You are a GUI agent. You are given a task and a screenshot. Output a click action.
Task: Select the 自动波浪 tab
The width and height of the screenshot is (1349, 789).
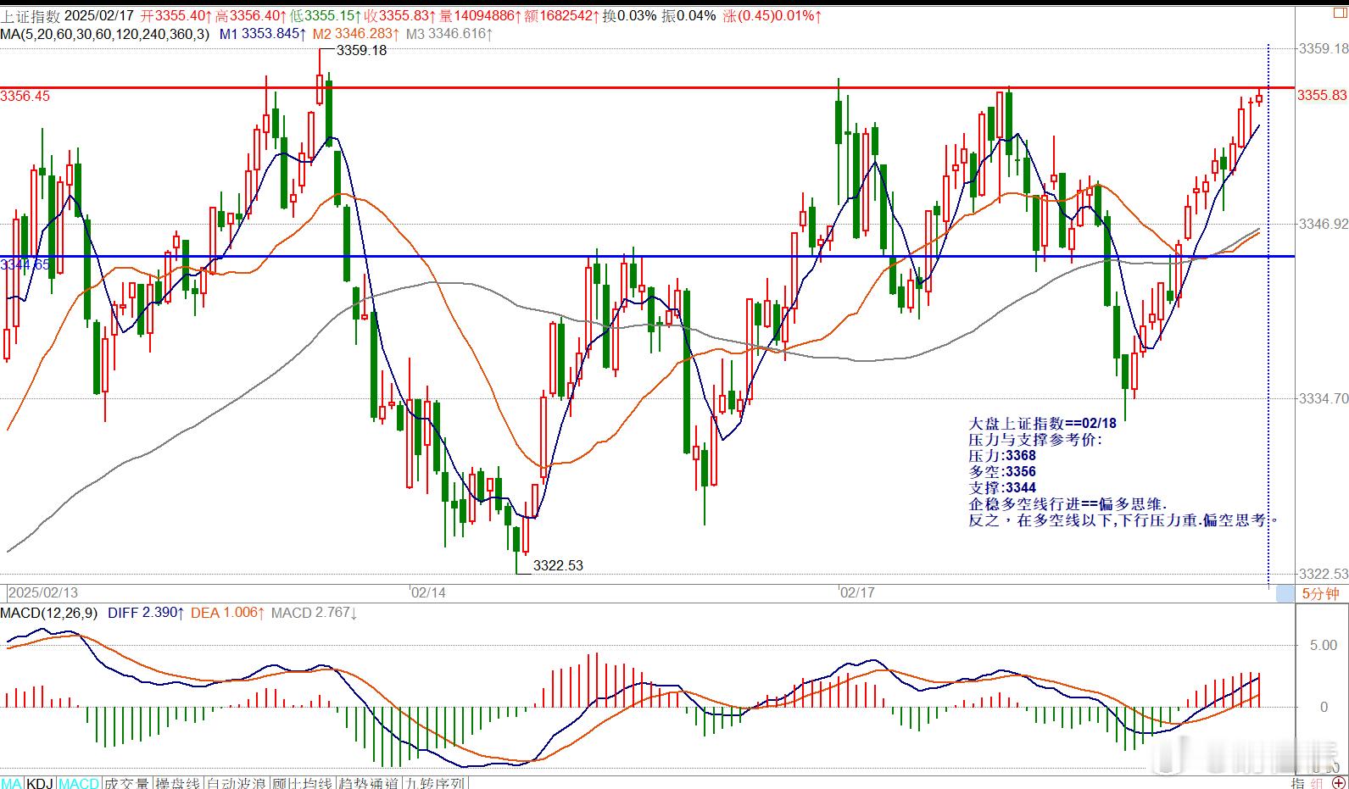(237, 782)
